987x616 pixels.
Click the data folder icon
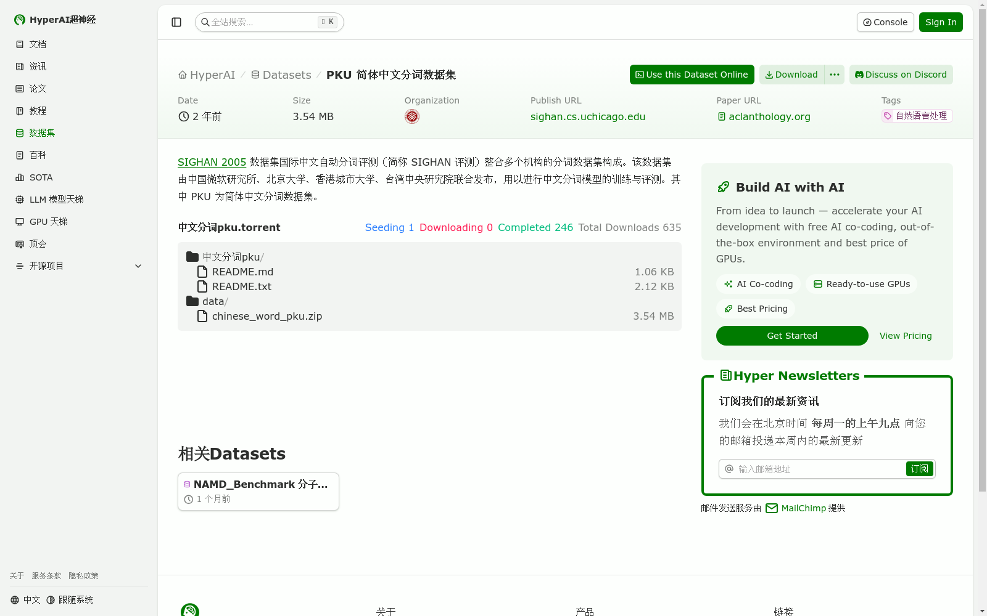click(192, 301)
